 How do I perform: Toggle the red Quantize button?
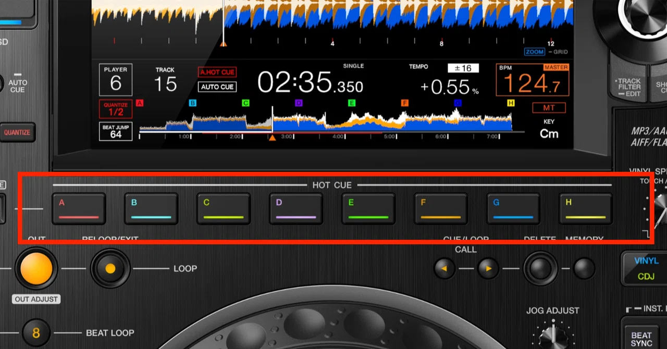18,132
